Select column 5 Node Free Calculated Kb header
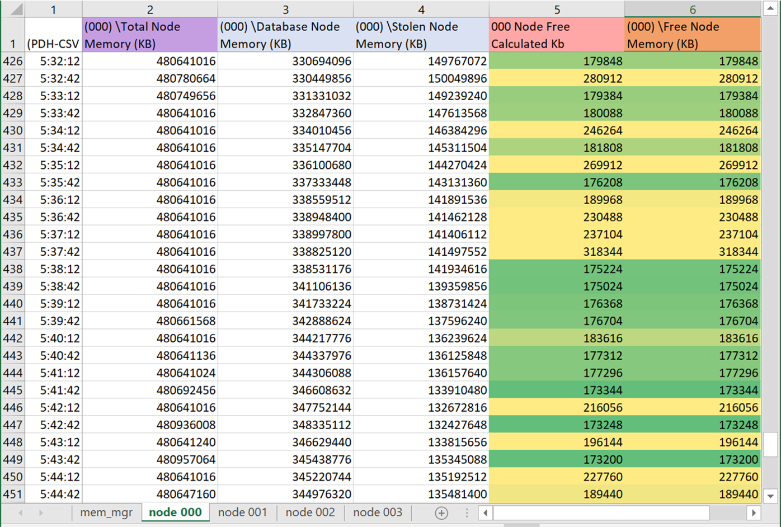The image size is (781, 527). click(x=556, y=9)
